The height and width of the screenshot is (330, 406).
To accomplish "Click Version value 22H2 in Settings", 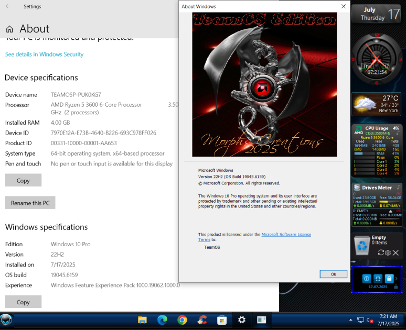I will pos(57,255).
